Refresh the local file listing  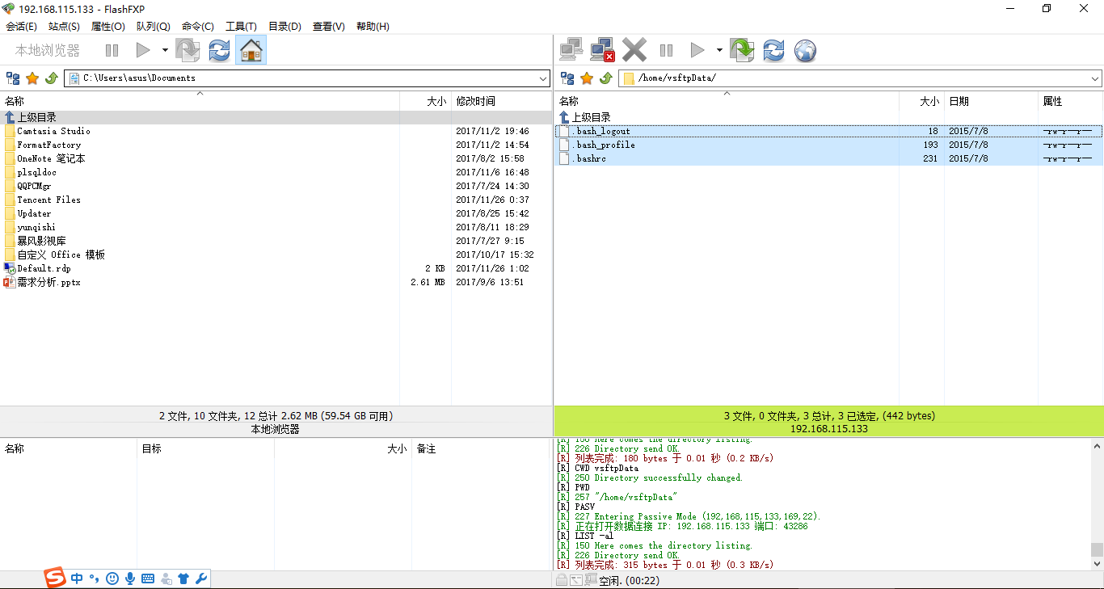point(219,50)
